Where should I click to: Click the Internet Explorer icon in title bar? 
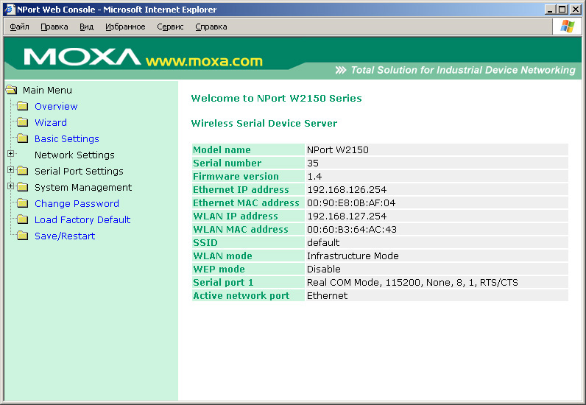click(x=9, y=10)
